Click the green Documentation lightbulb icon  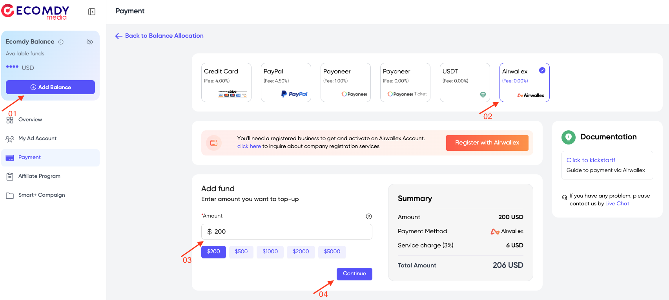coord(568,137)
